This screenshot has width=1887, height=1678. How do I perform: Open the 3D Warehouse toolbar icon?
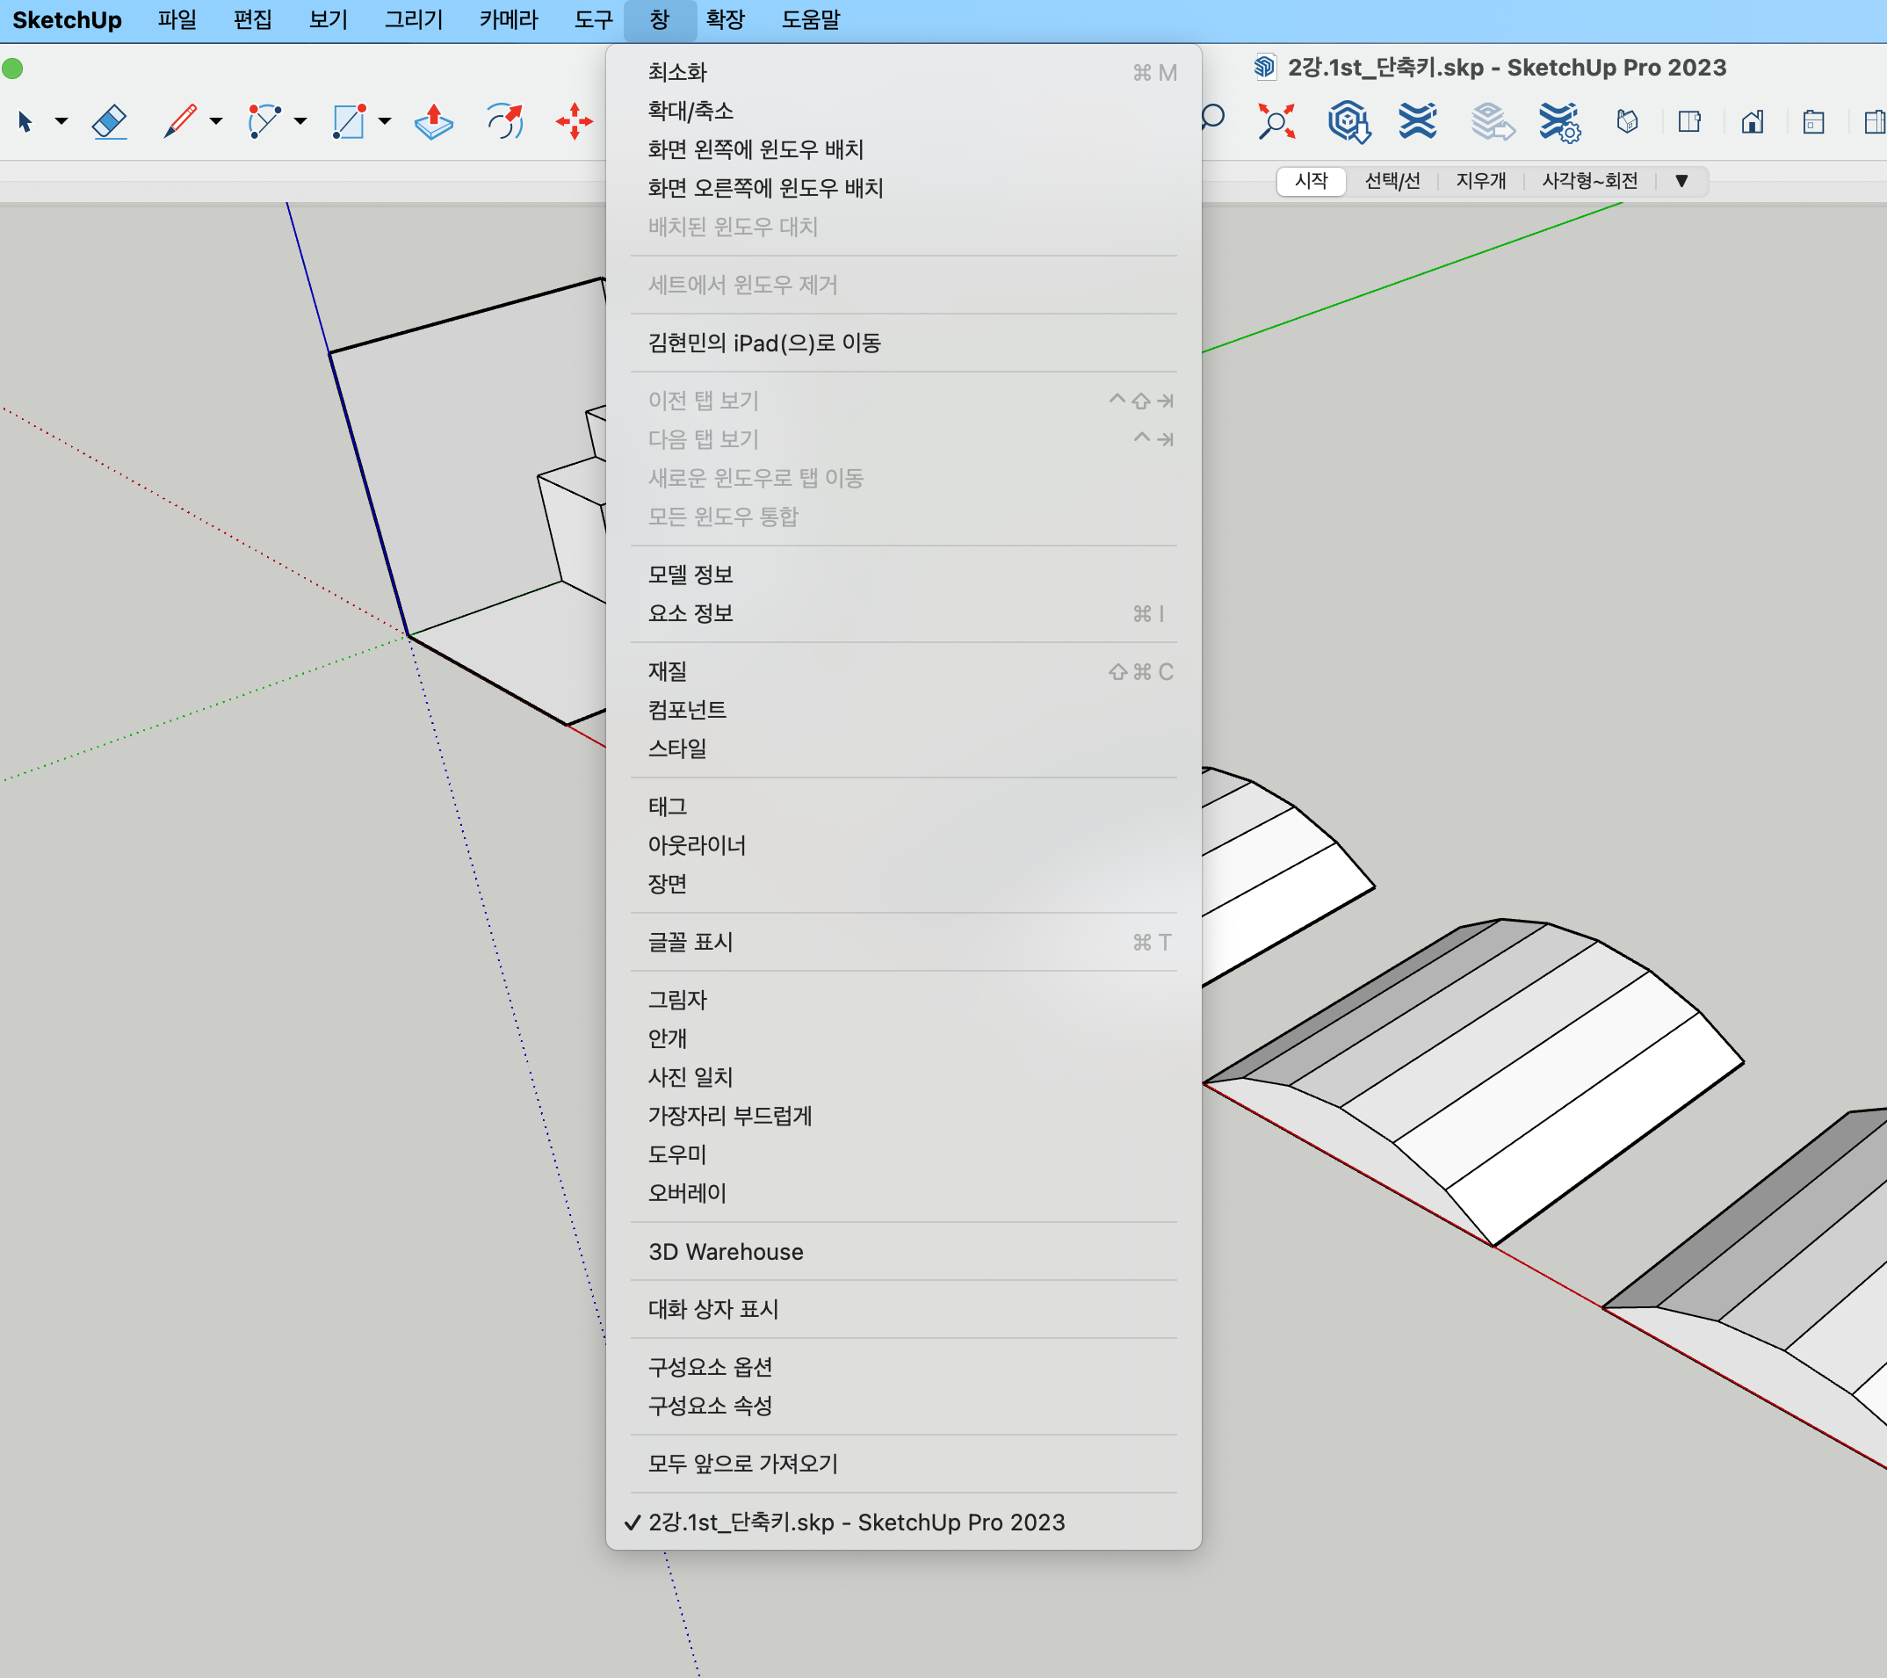(x=1348, y=121)
